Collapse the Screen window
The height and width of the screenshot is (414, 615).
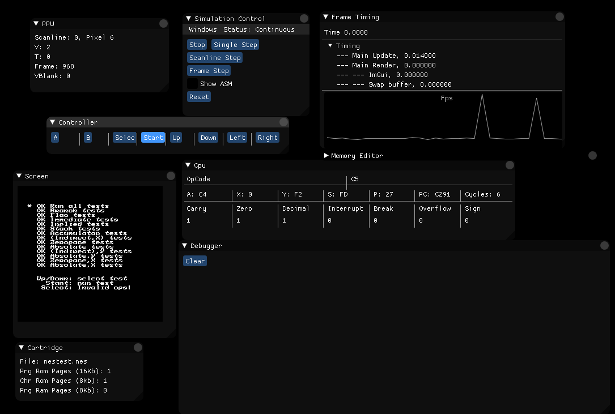(x=18, y=176)
